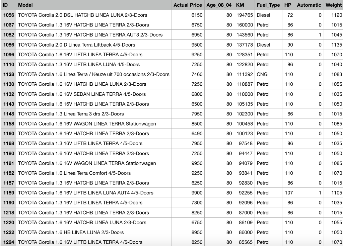Click model cell 'DSL HATCHB LINEA LUNA 2/3-Doors'

[x=94, y=15]
